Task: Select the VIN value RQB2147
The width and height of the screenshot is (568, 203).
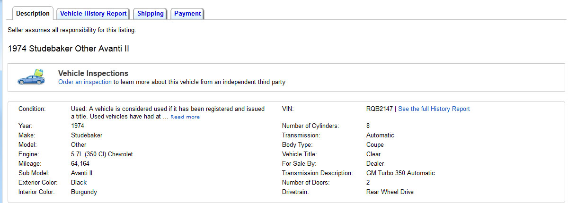Action: 380,109
